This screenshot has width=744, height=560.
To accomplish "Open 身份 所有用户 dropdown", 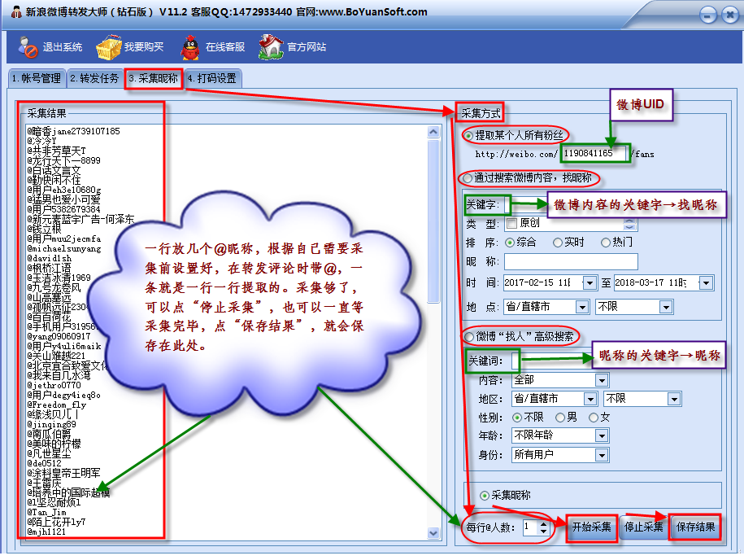I will pos(602,455).
